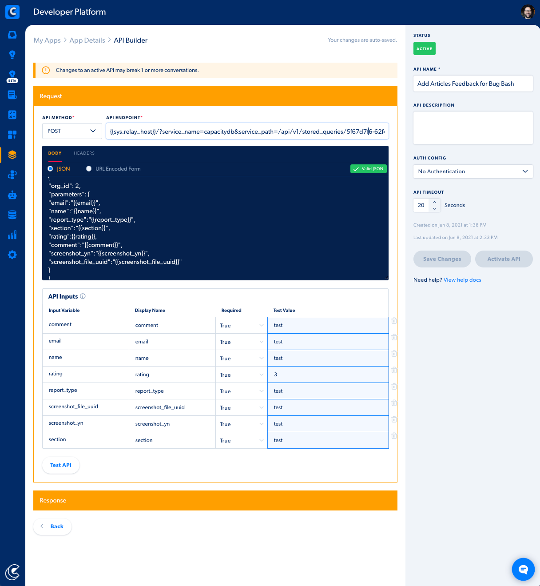Open the bar chart analytics icon
The height and width of the screenshot is (586, 540).
[x=12, y=235]
